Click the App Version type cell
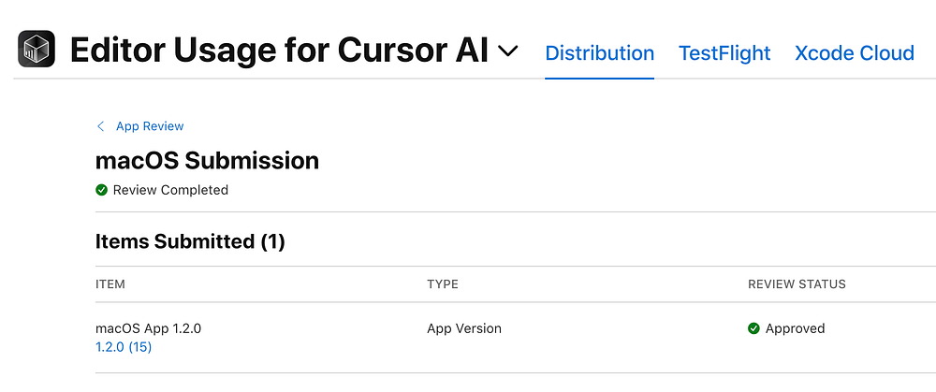This screenshot has width=936, height=392. tap(464, 328)
